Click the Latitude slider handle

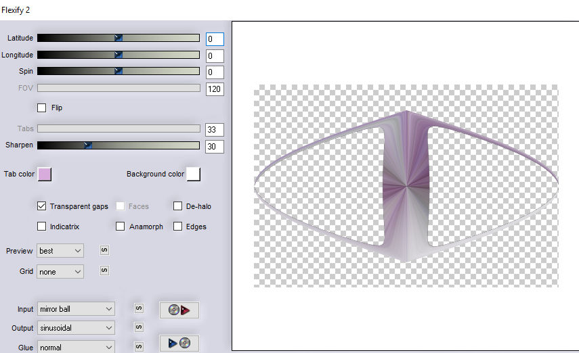click(118, 38)
